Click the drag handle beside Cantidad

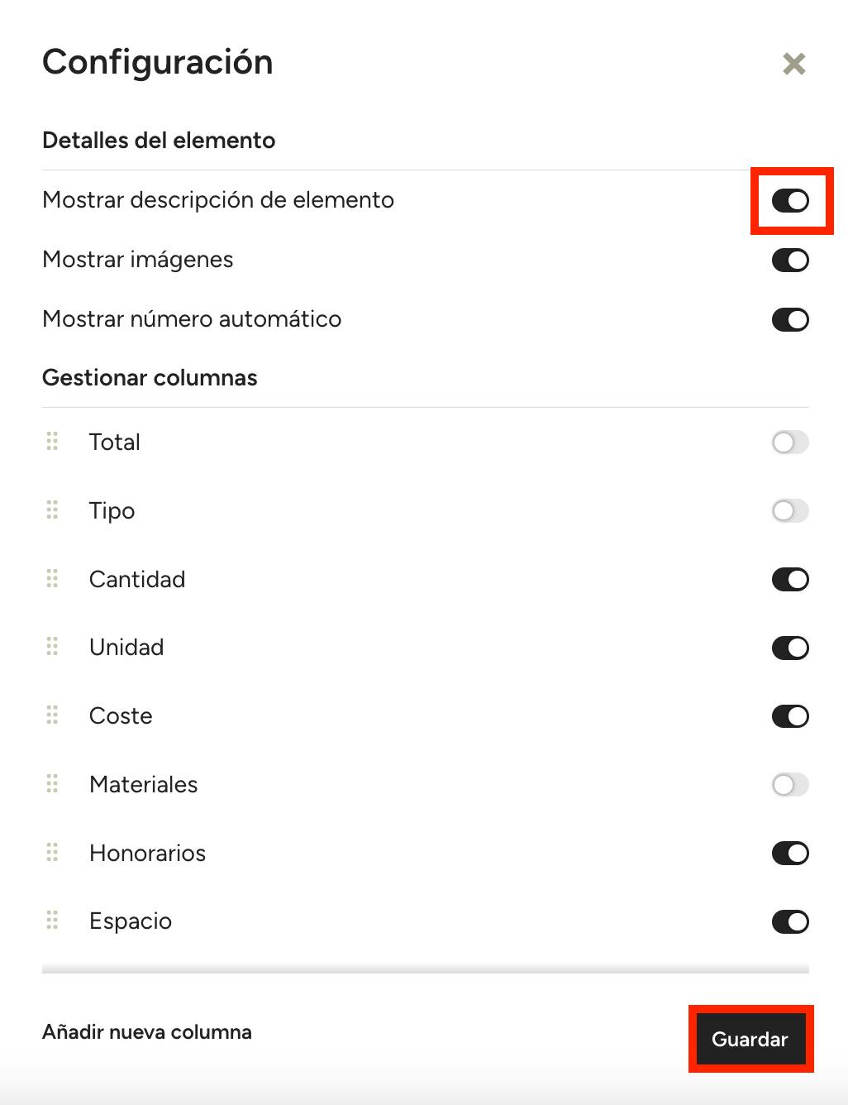[52, 579]
